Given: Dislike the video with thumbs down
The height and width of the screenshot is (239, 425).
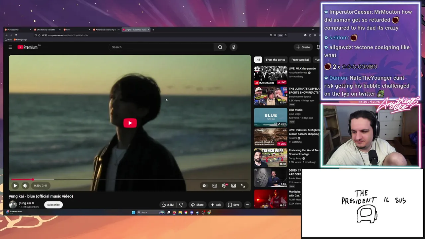Looking at the screenshot, I should click(181, 205).
